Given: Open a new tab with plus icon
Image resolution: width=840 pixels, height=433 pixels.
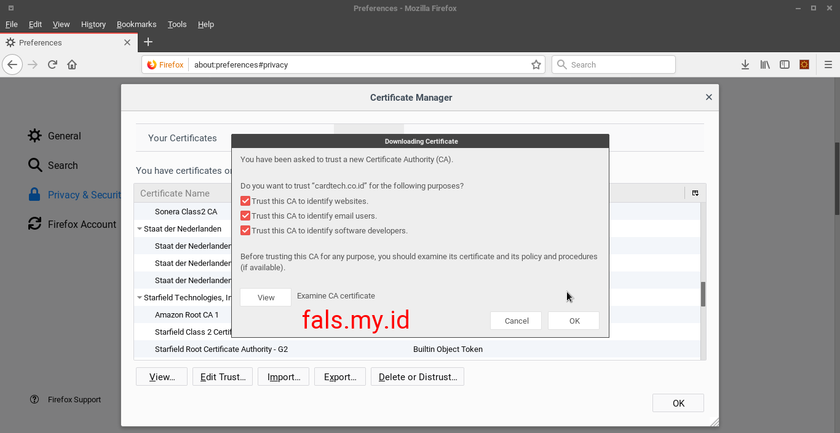Looking at the screenshot, I should [148, 42].
